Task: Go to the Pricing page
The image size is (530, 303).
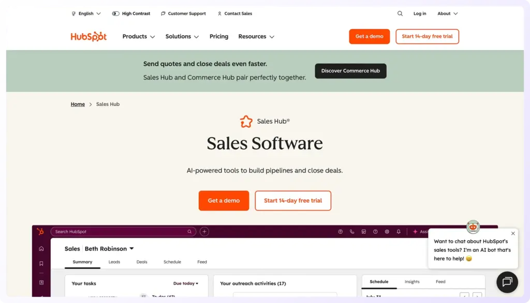Action: point(219,37)
